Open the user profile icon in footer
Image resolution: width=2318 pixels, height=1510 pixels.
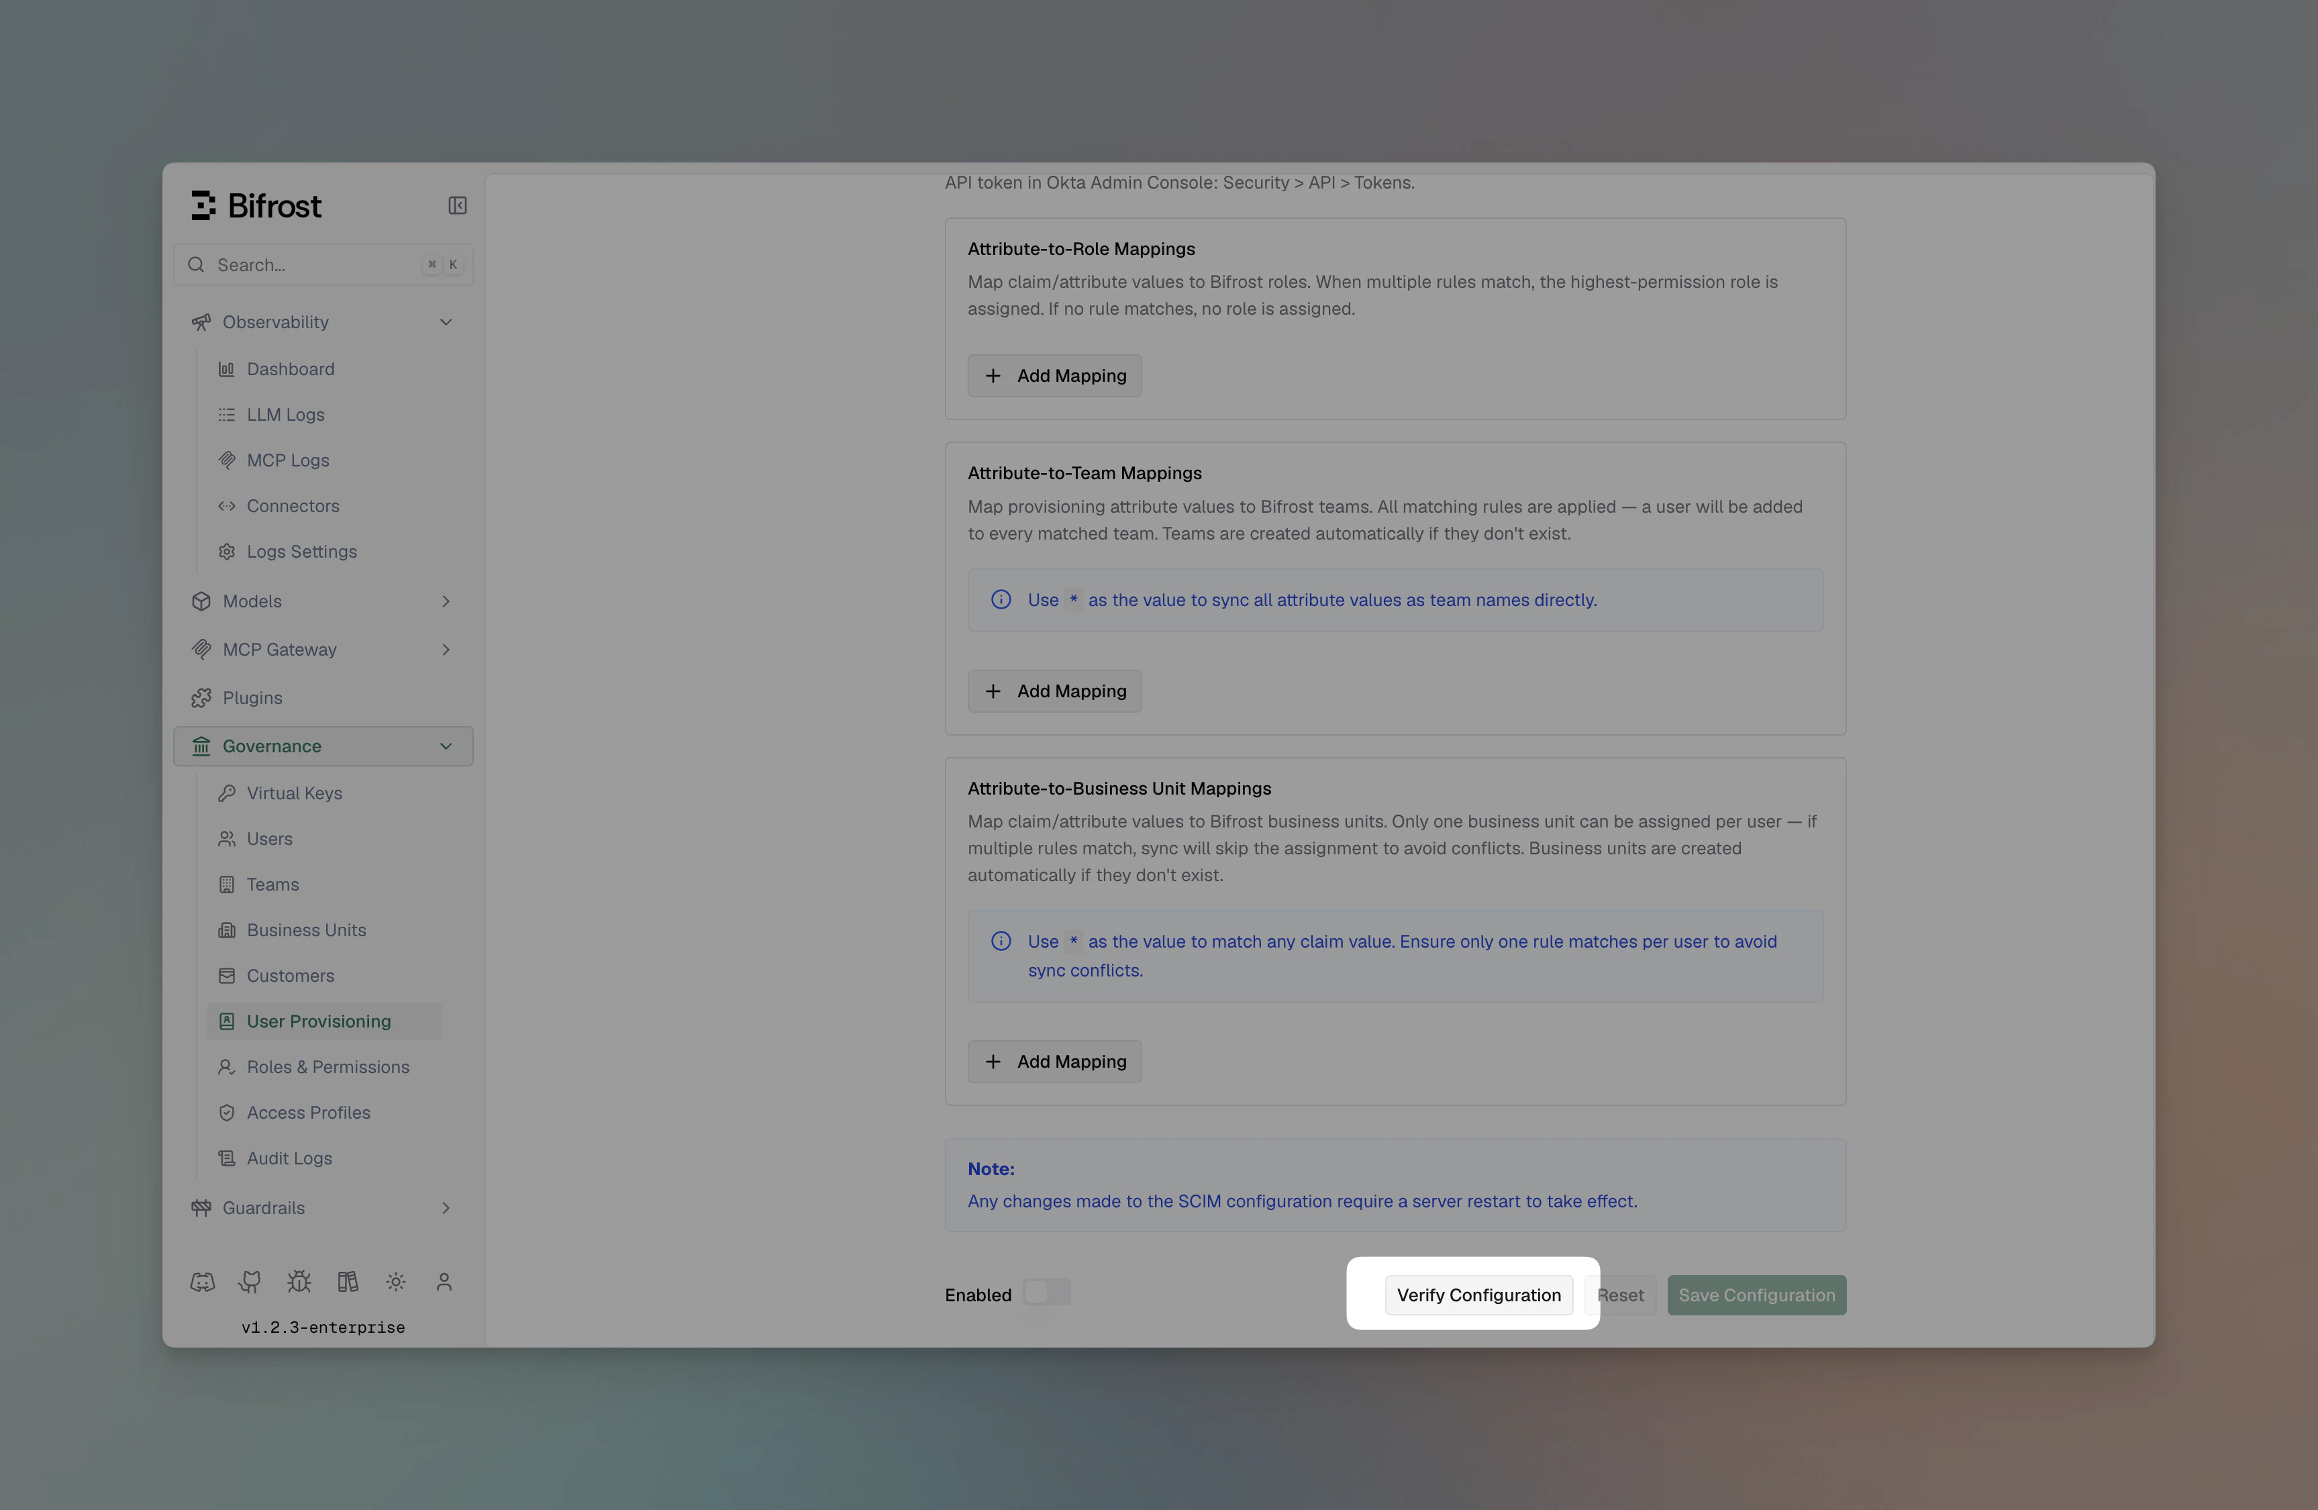click(444, 1282)
